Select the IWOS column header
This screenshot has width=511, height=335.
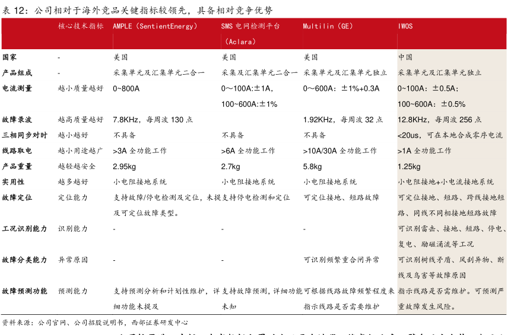[x=405, y=27]
